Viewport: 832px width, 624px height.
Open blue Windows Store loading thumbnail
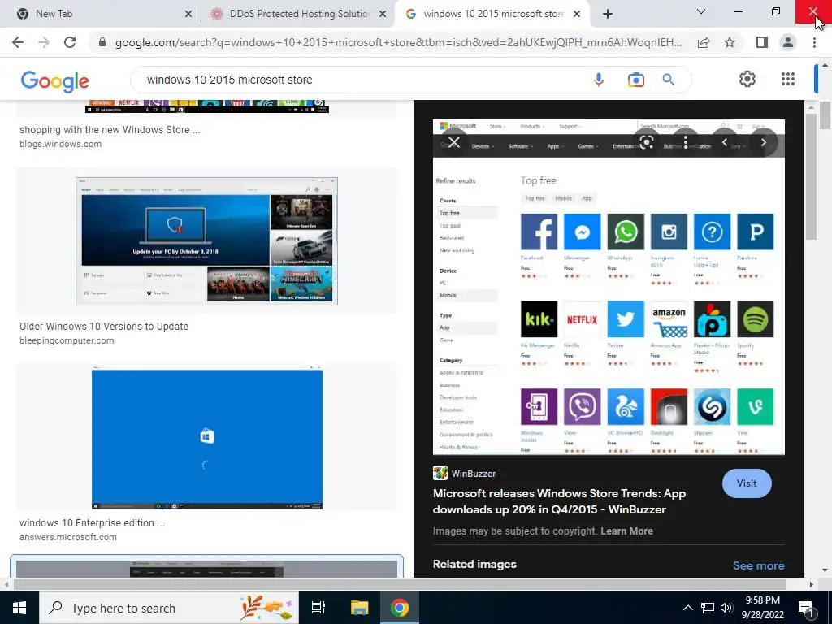pyautogui.click(x=207, y=437)
